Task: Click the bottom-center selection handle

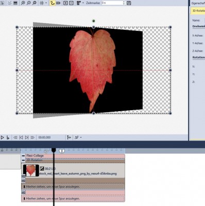Action: pos(94,113)
